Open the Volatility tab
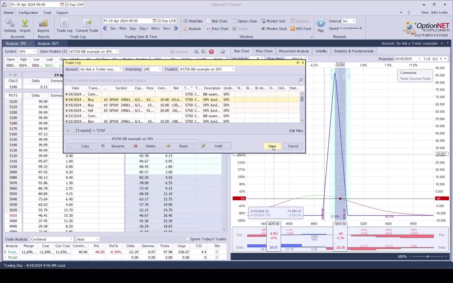Screen dimensions: 453x283 321,51
